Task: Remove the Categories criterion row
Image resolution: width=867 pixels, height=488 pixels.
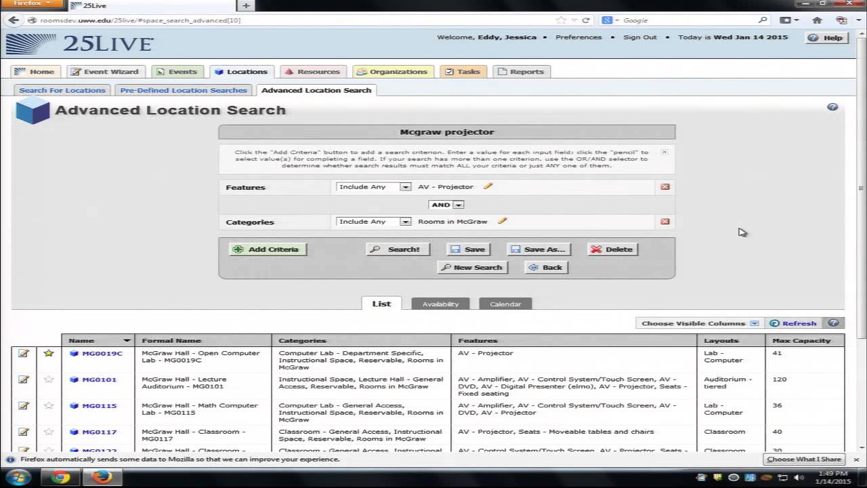Action: [665, 222]
